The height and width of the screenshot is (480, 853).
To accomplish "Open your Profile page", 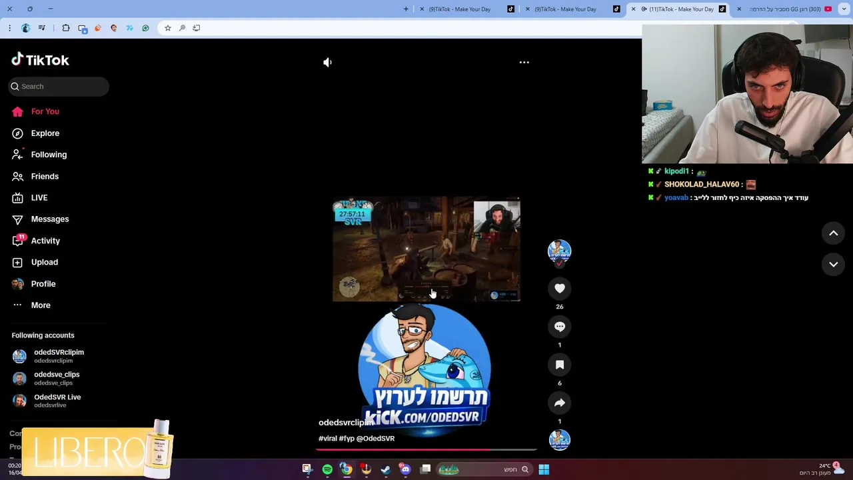I will click(x=34, y=284).
